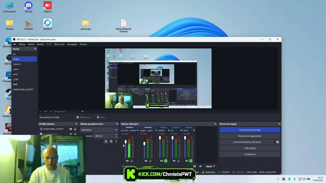The height and width of the screenshot is (183, 326).
Task: Click Urządzenie audio volume fader handle
Action: [144, 144]
